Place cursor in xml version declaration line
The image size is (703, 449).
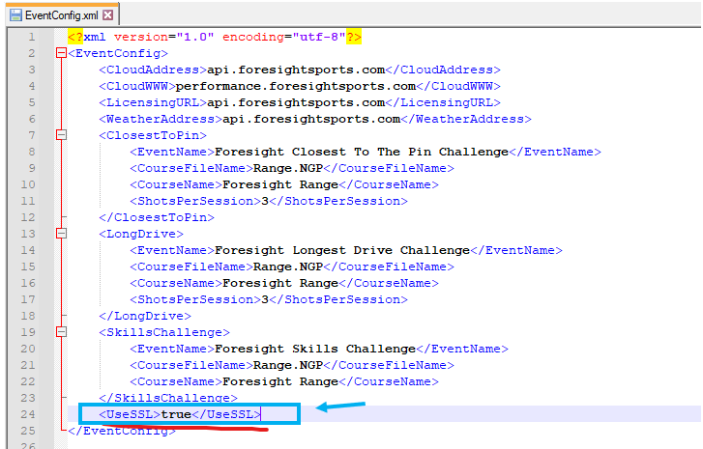(x=215, y=37)
